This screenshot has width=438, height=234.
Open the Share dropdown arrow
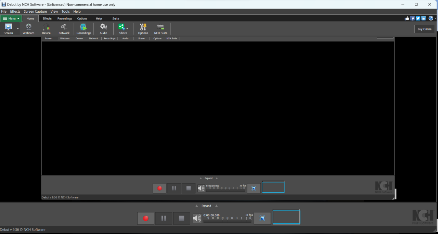point(127,29)
